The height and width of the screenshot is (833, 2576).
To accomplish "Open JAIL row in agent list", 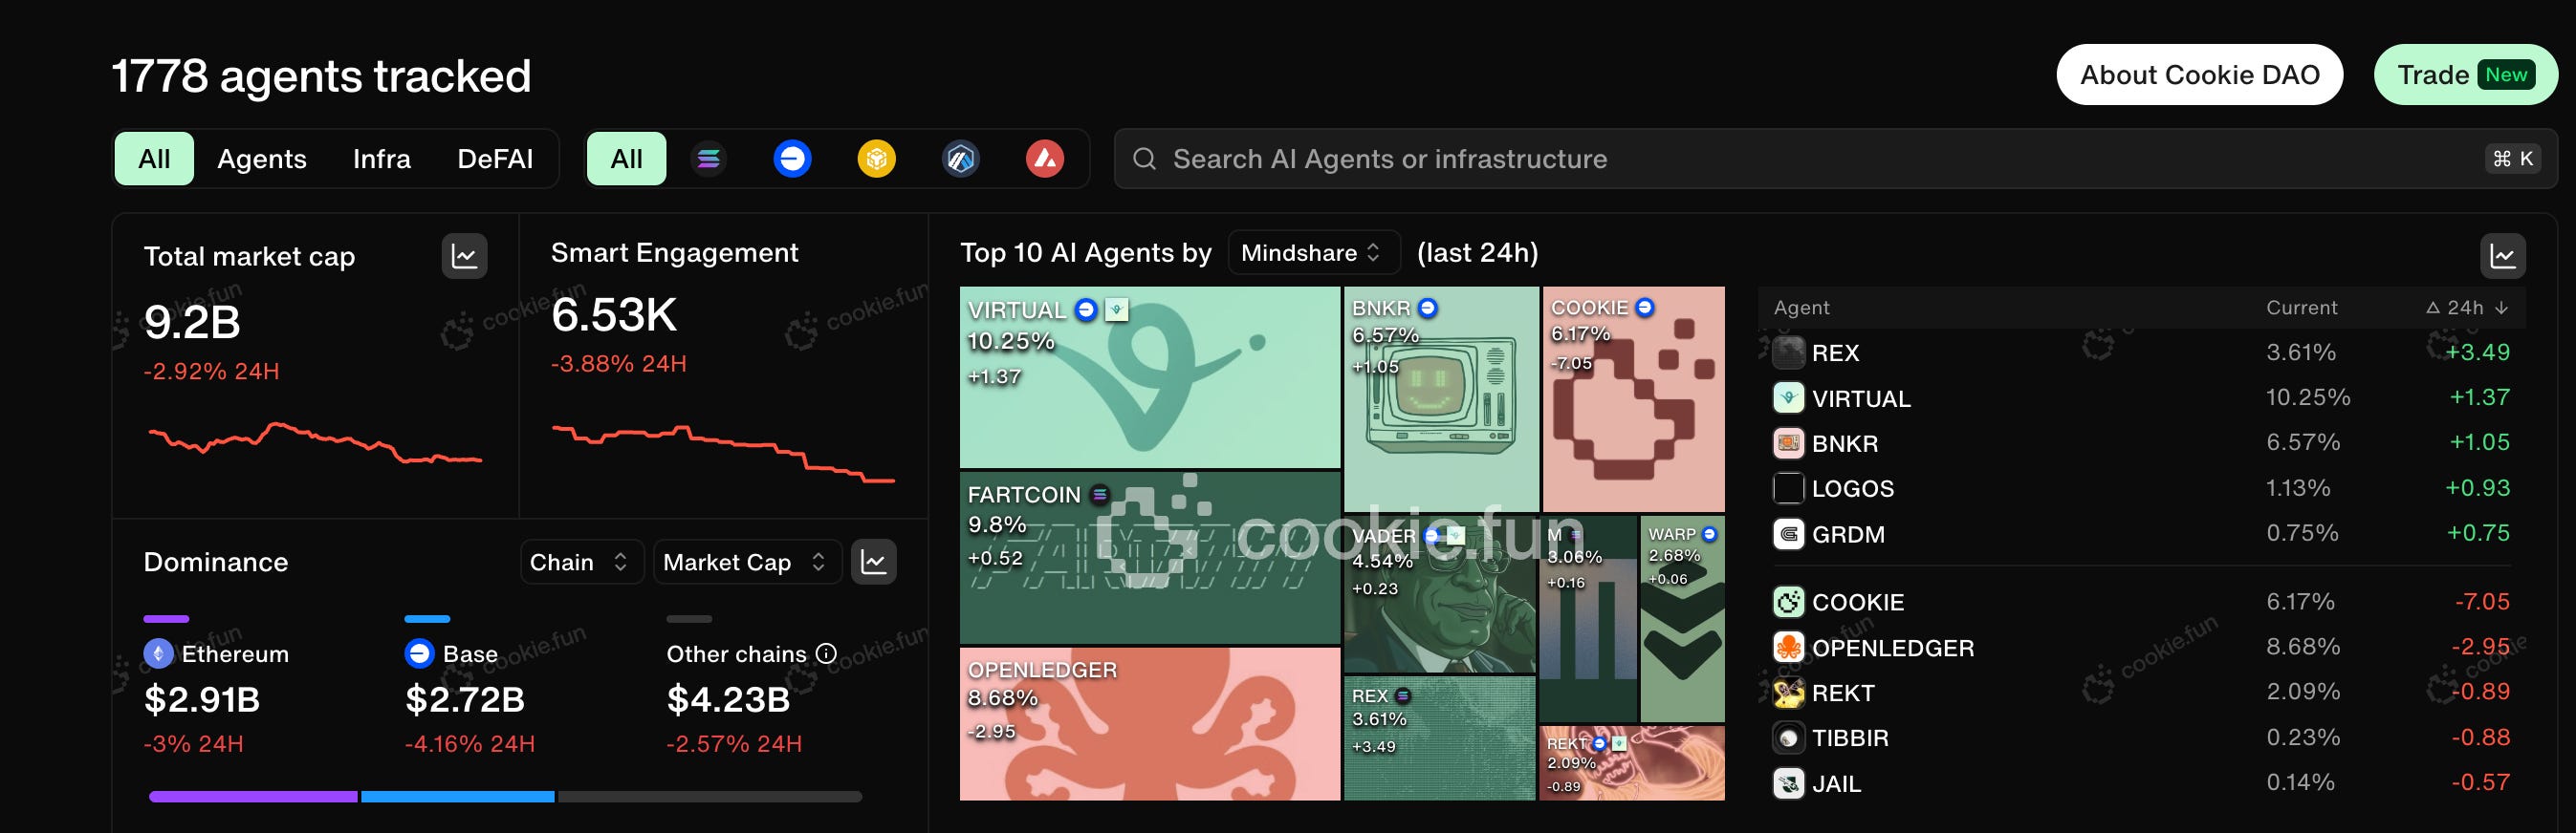I will click(2142, 783).
